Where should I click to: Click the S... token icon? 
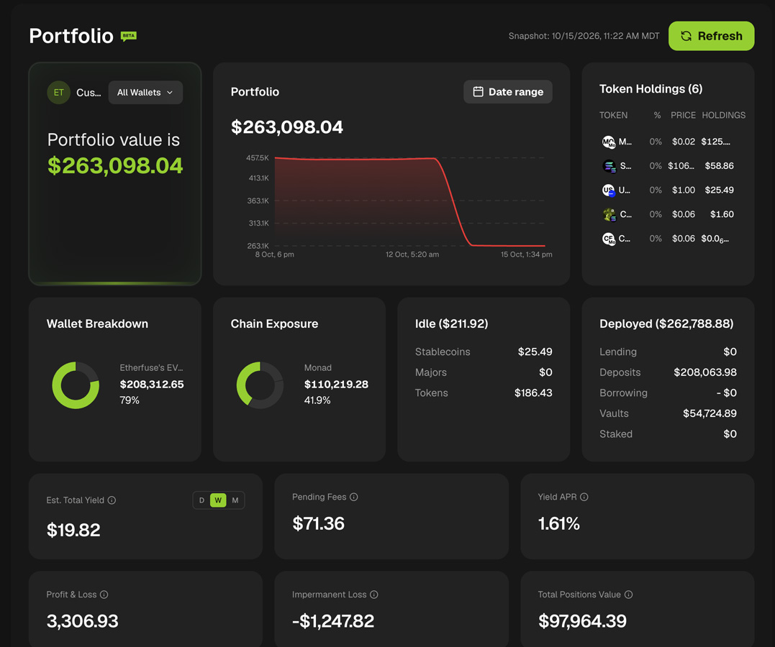(609, 166)
